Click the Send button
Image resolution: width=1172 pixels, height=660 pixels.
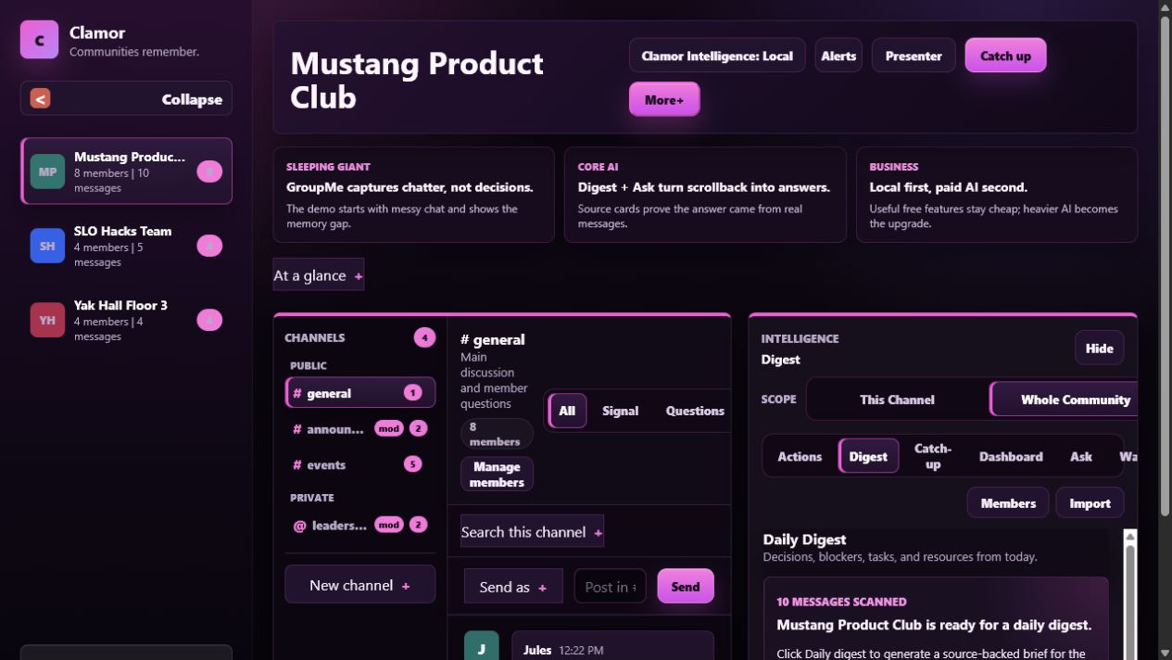coord(686,586)
